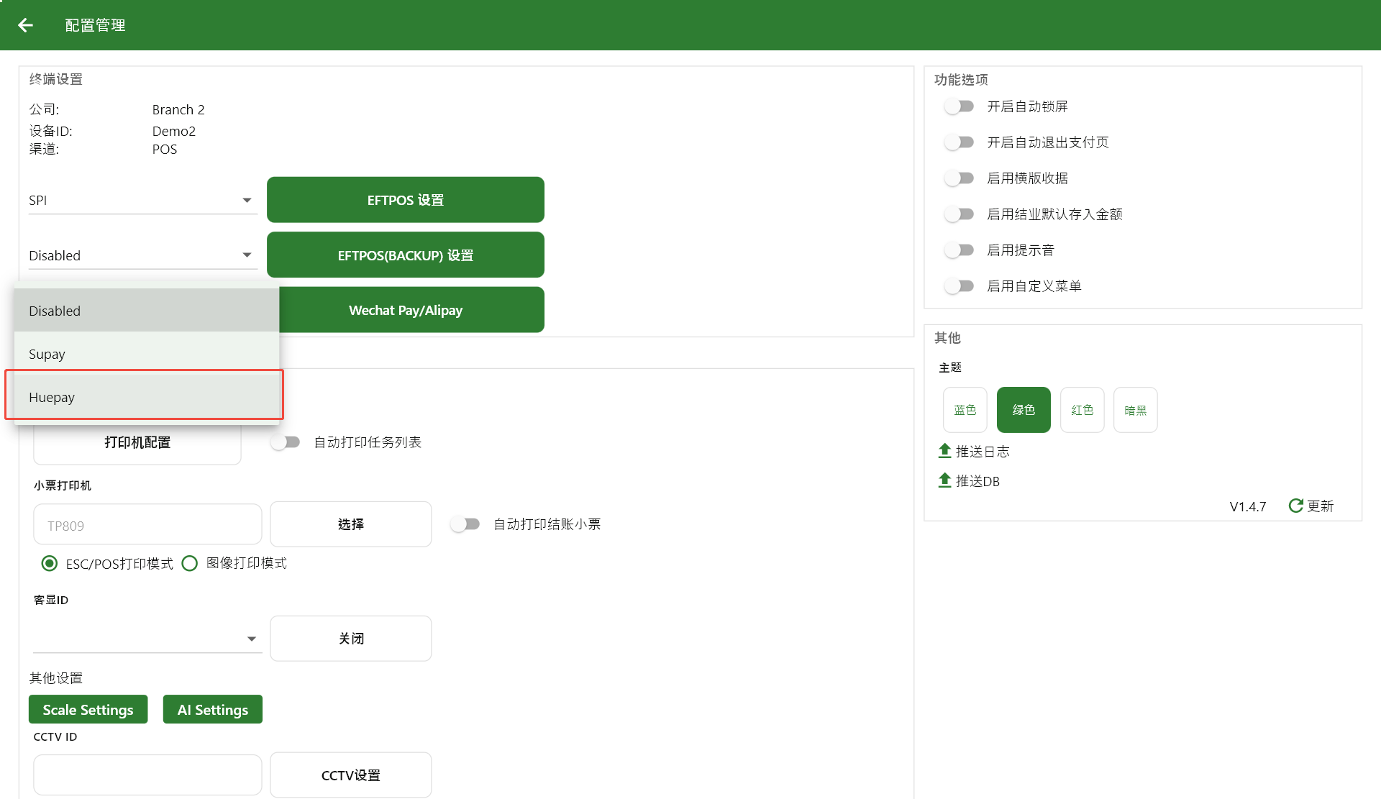Choose Supay from the dropdown list

144,354
